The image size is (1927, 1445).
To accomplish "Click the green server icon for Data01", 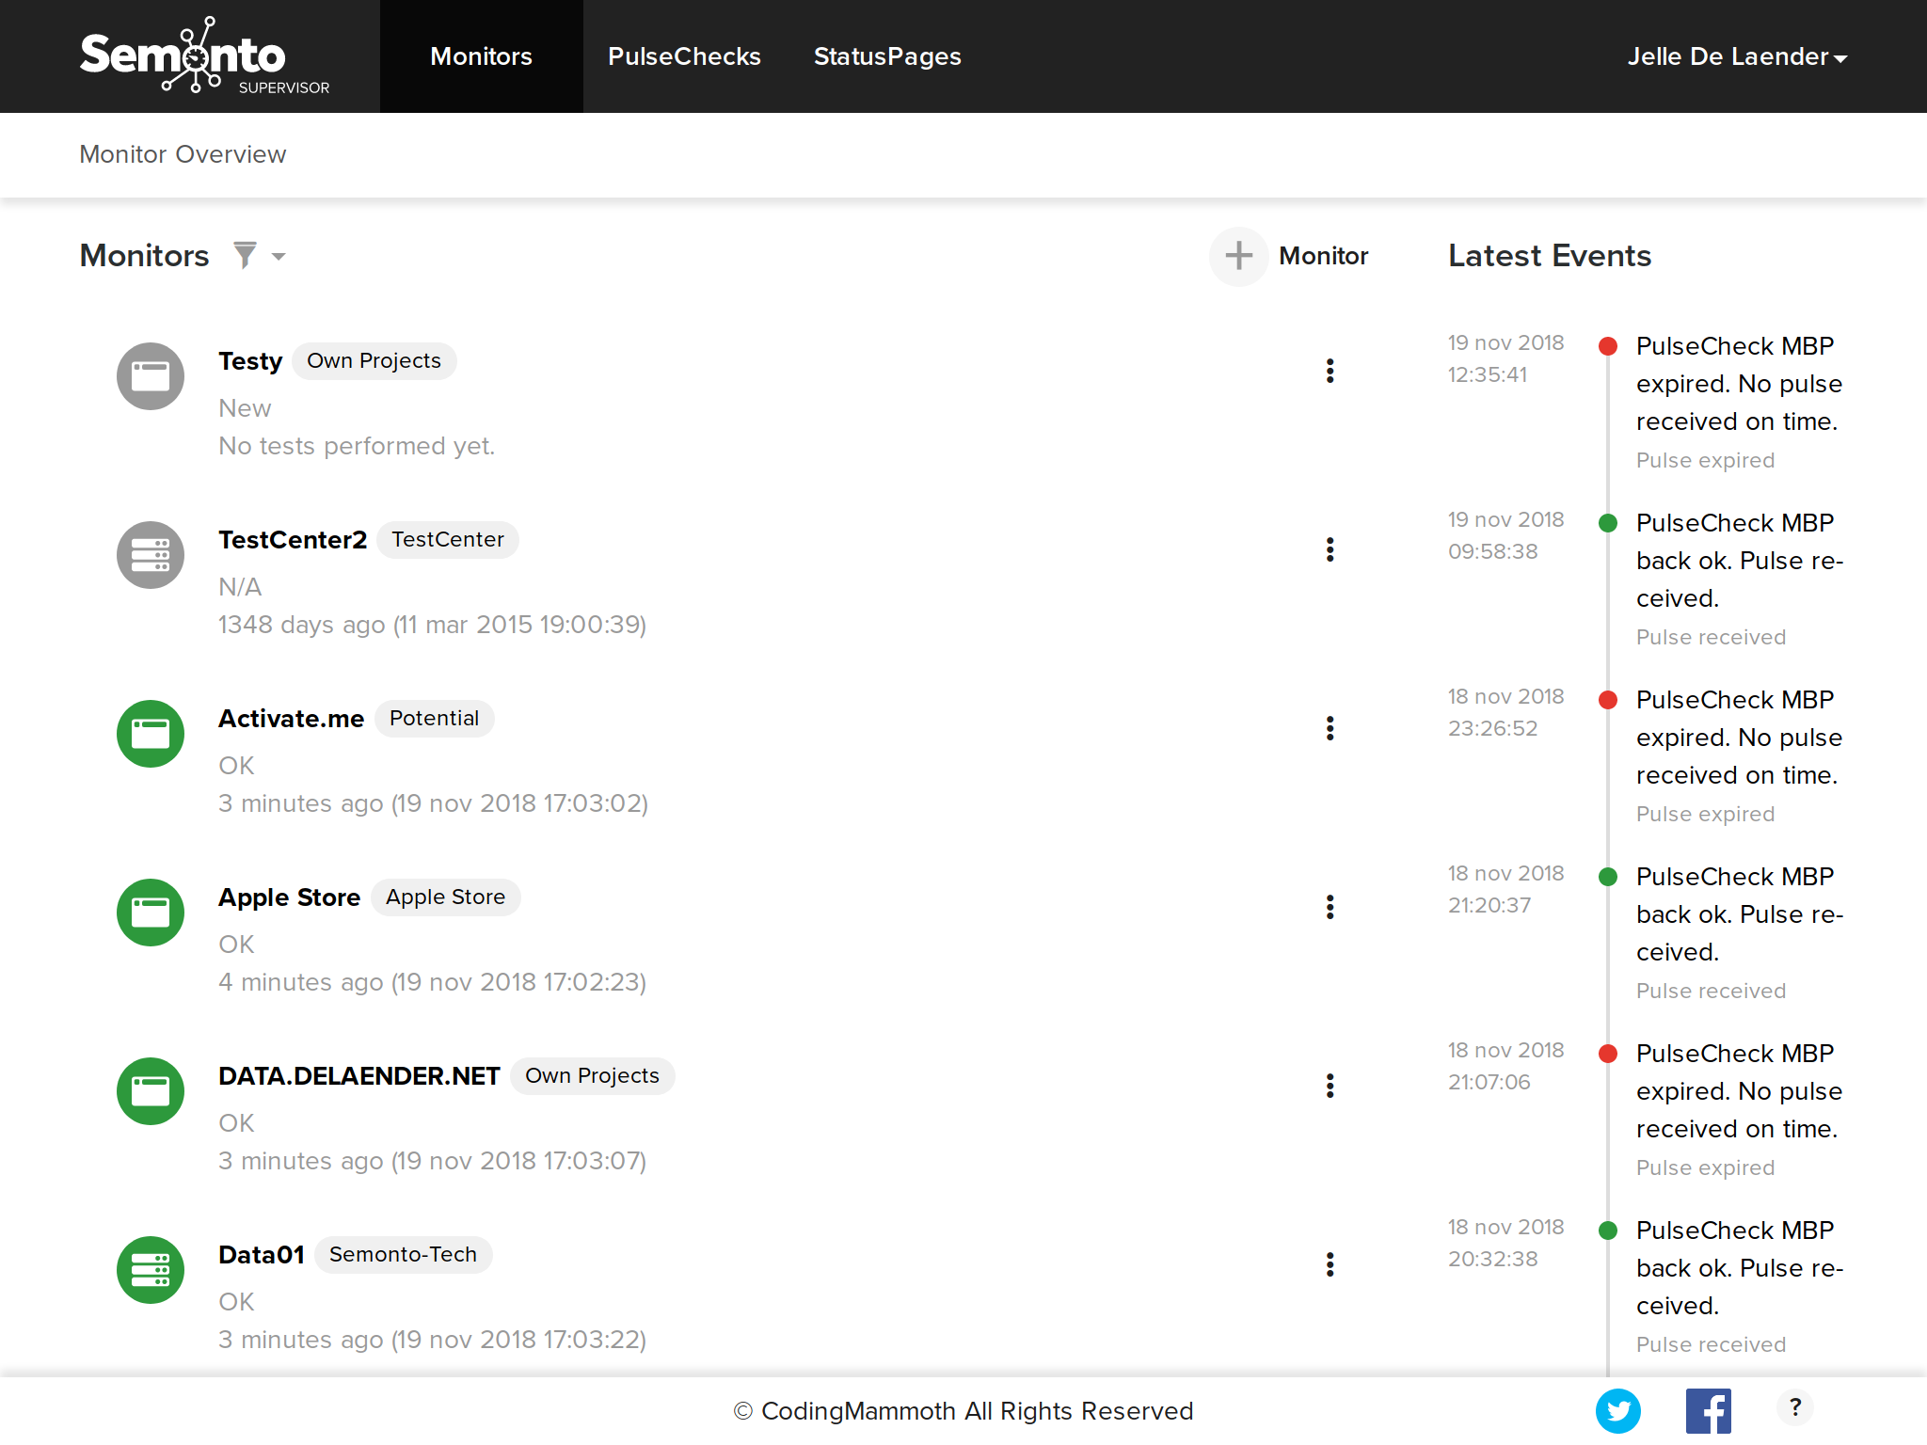I will [151, 1270].
